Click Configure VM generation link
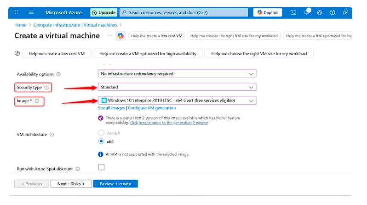 coord(152,108)
